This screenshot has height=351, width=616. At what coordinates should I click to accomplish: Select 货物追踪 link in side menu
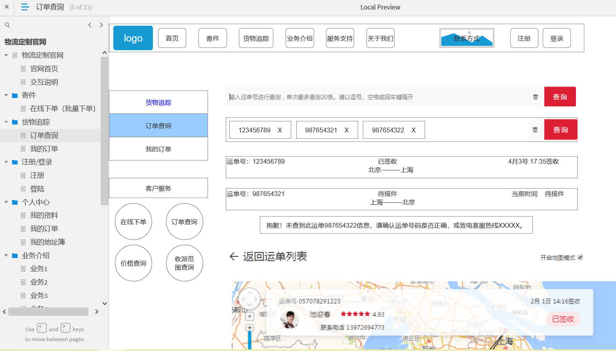[158, 102]
